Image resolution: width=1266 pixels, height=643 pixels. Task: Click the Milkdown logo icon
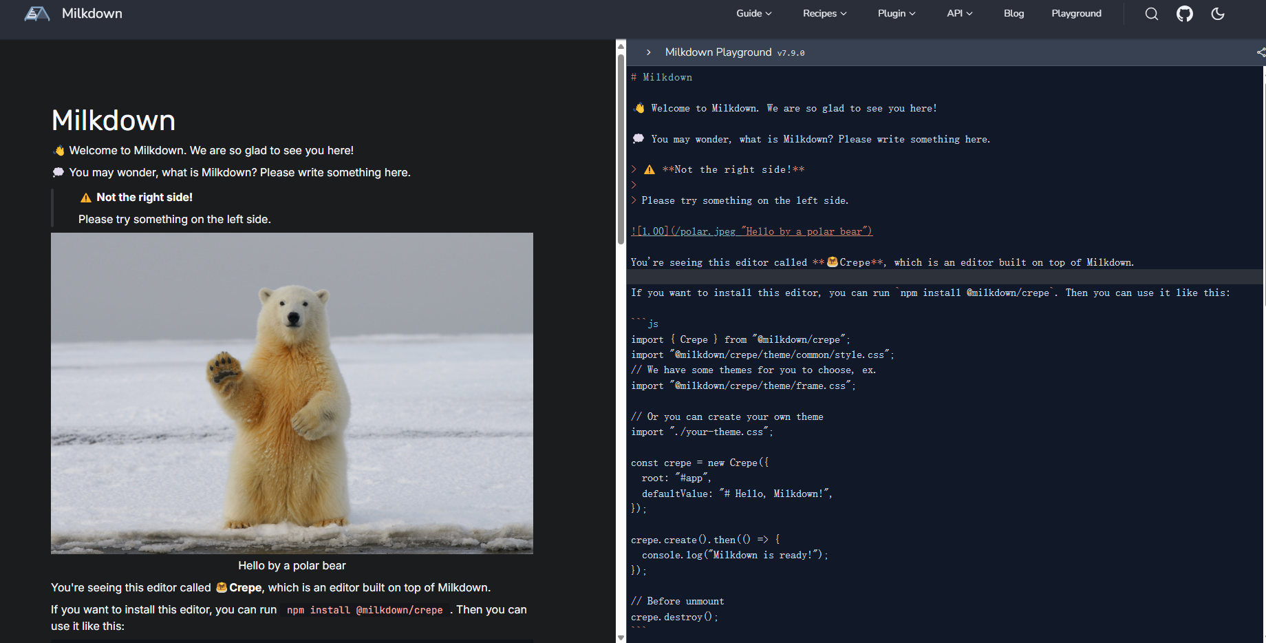37,14
